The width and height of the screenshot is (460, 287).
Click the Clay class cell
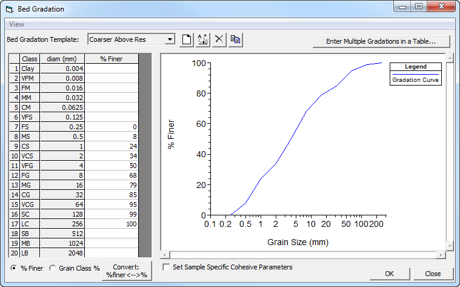(x=30, y=69)
